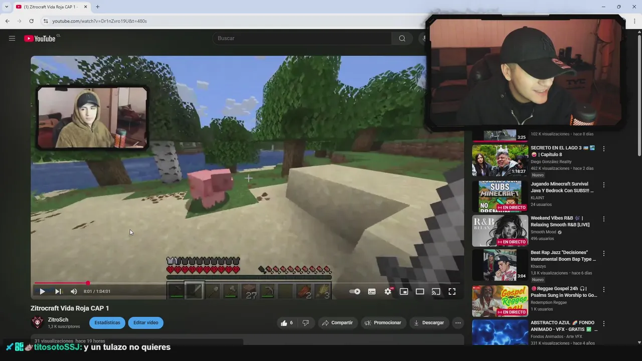Dislike the video with thumbs down
642x361 pixels.
[x=305, y=323]
